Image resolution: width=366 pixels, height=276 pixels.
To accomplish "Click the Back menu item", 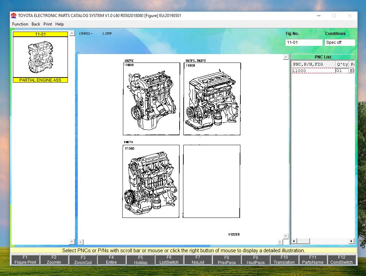I will (x=36, y=24).
